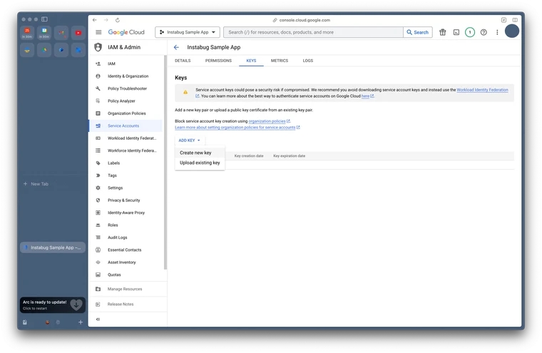542x353 pixels.
Task: Click the user account avatar
Action: 512,31
